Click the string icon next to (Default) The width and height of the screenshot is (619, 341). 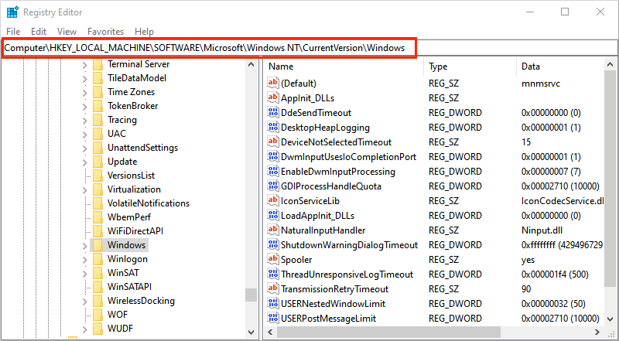coord(273,83)
